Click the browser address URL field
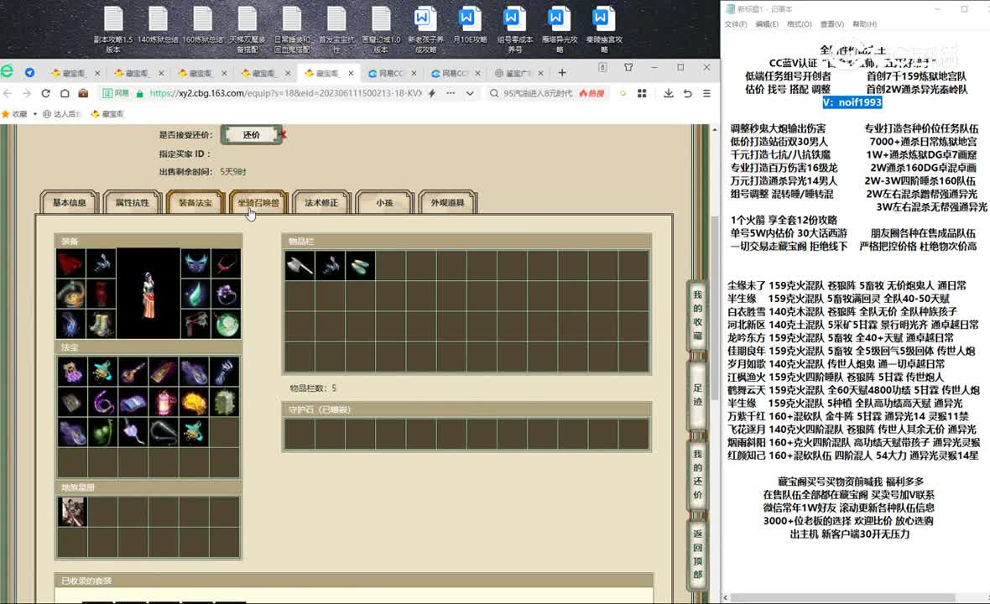The width and height of the screenshot is (990, 604). [285, 93]
